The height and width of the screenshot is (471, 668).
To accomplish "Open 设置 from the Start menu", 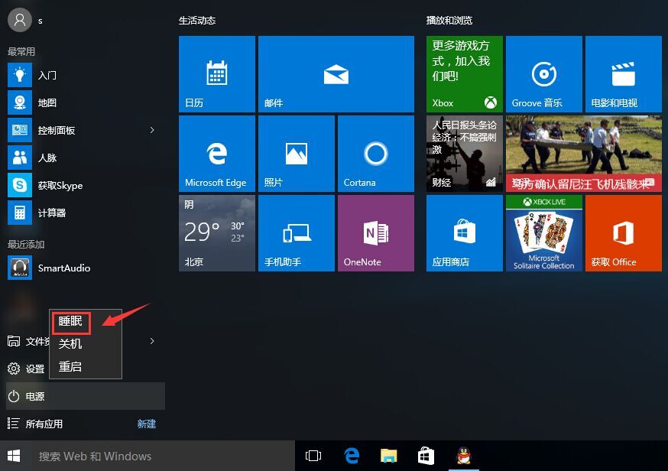I will (34, 369).
